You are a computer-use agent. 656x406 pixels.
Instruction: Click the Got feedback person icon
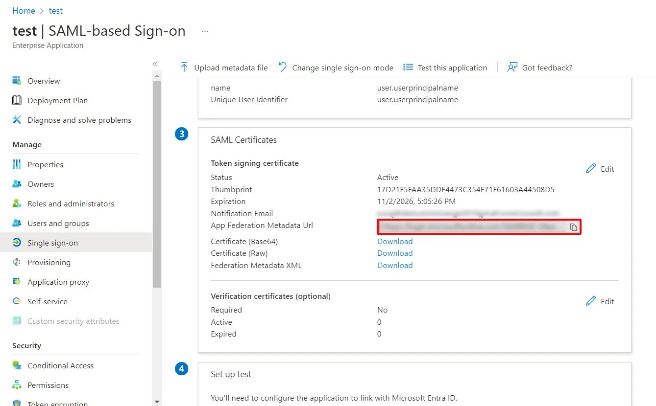click(x=512, y=68)
